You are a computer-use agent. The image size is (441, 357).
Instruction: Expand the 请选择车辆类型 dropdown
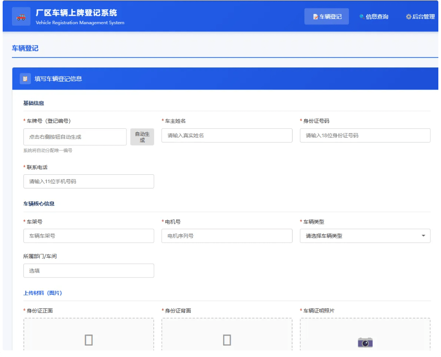point(365,236)
